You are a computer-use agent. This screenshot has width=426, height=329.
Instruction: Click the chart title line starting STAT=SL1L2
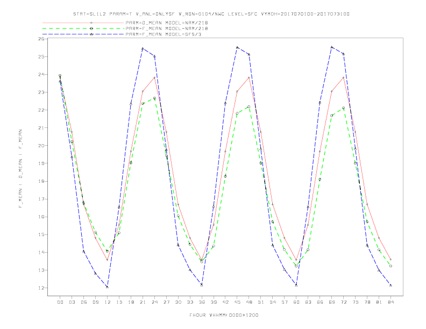tap(211, 14)
